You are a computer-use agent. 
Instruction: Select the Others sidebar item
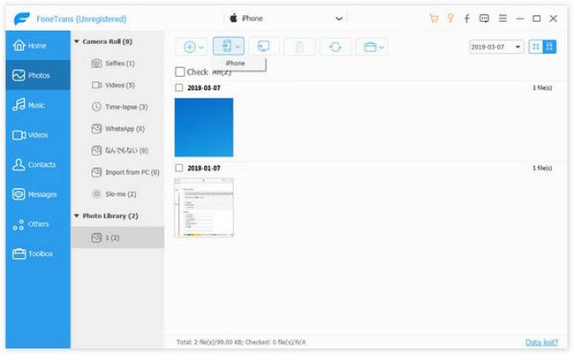[x=38, y=223]
